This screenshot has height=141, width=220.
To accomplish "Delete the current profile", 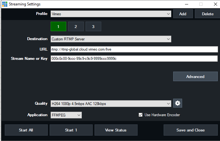I will coord(207,14).
